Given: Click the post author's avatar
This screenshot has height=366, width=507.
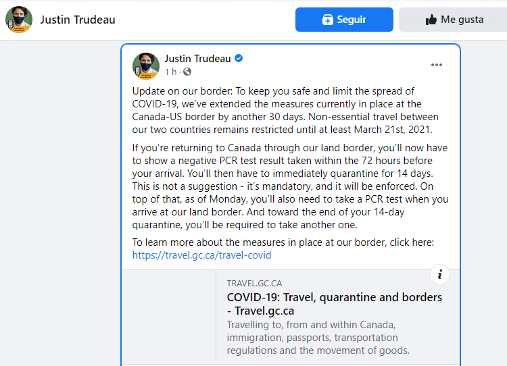Looking at the screenshot, I should (x=146, y=66).
